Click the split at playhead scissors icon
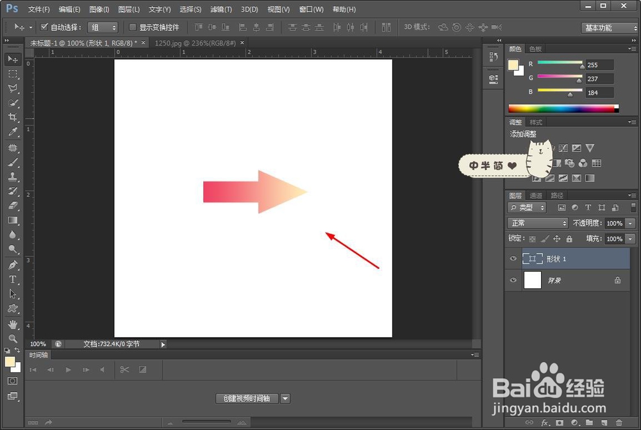 125,370
